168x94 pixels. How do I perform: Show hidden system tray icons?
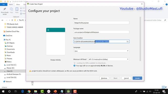[x=141, y=91]
